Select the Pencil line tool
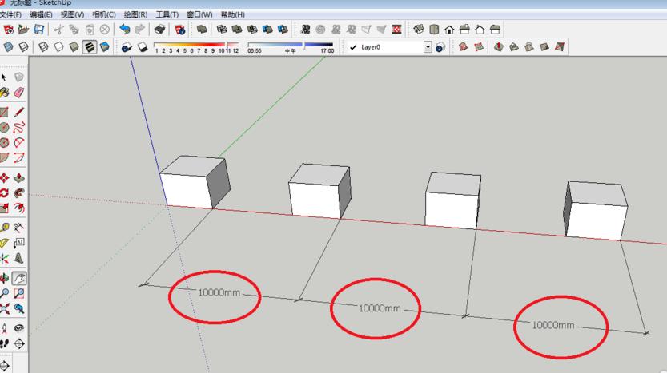Image resolution: width=667 pixels, height=373 pixels. 18,113
